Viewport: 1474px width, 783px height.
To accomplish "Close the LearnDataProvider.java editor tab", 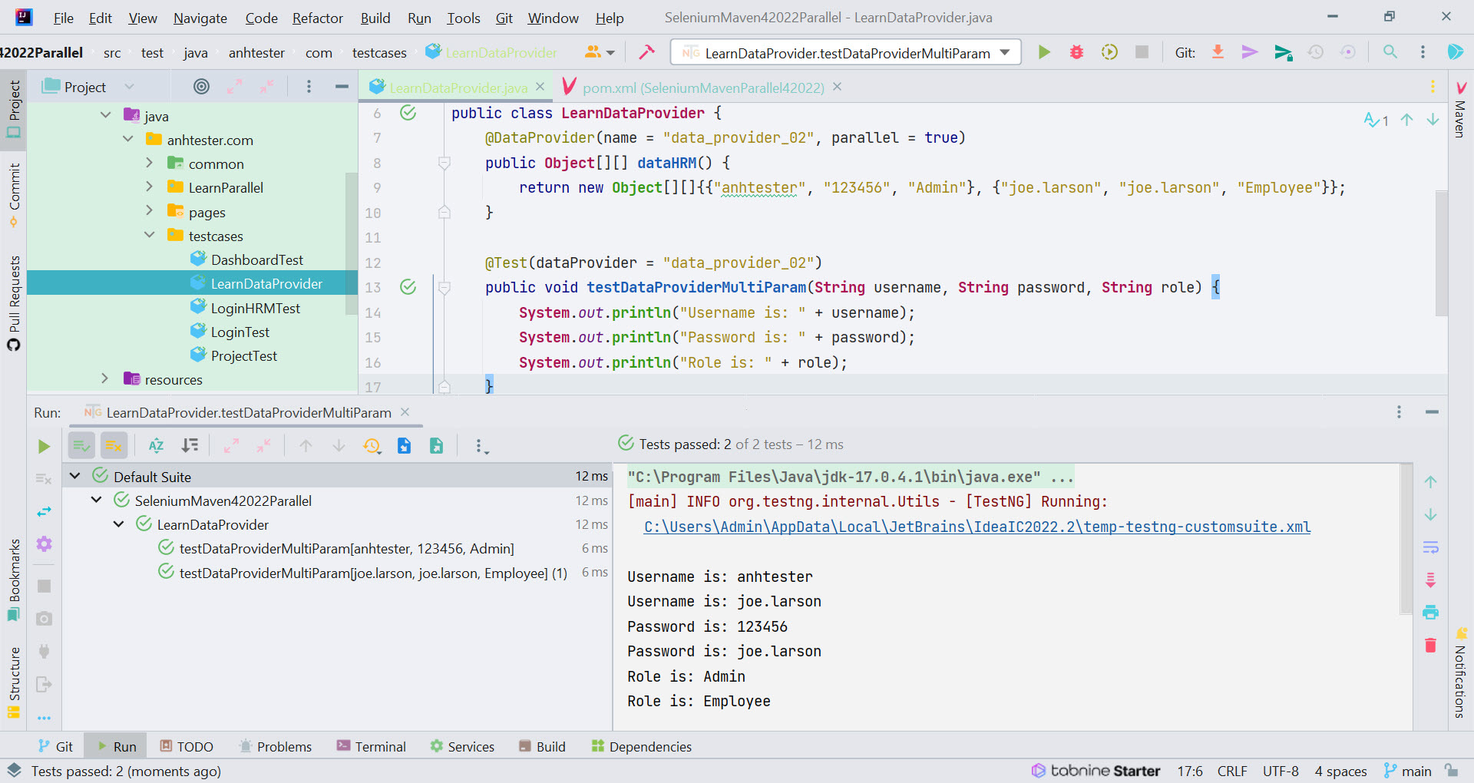I will pyautogui.click(x=540, y=87).
